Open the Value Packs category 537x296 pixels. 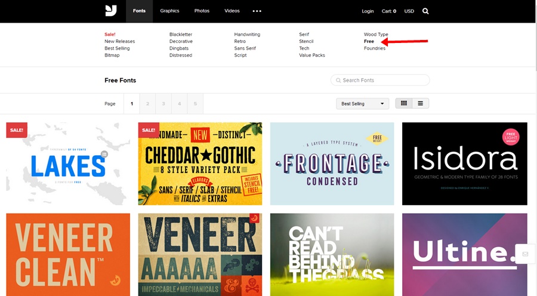[x=312, y=55]
